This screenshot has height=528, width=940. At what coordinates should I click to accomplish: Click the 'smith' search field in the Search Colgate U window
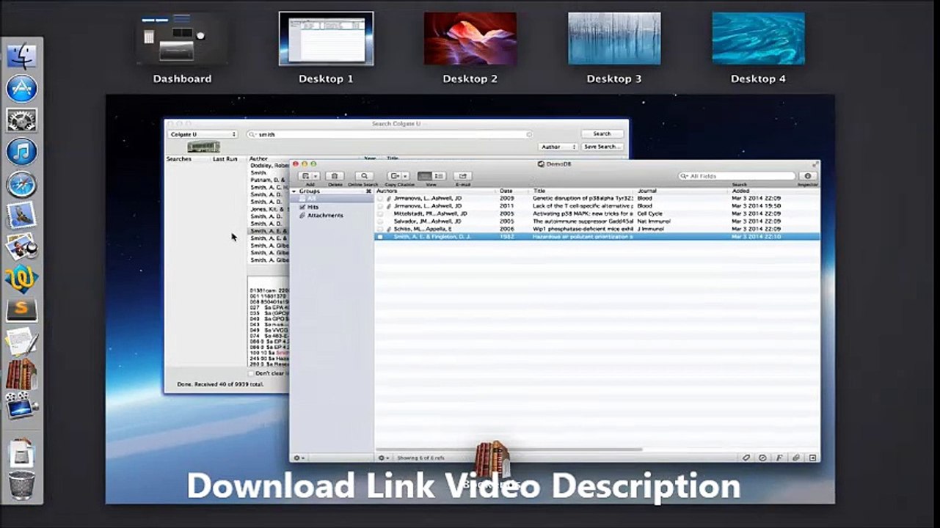(390, 134)
